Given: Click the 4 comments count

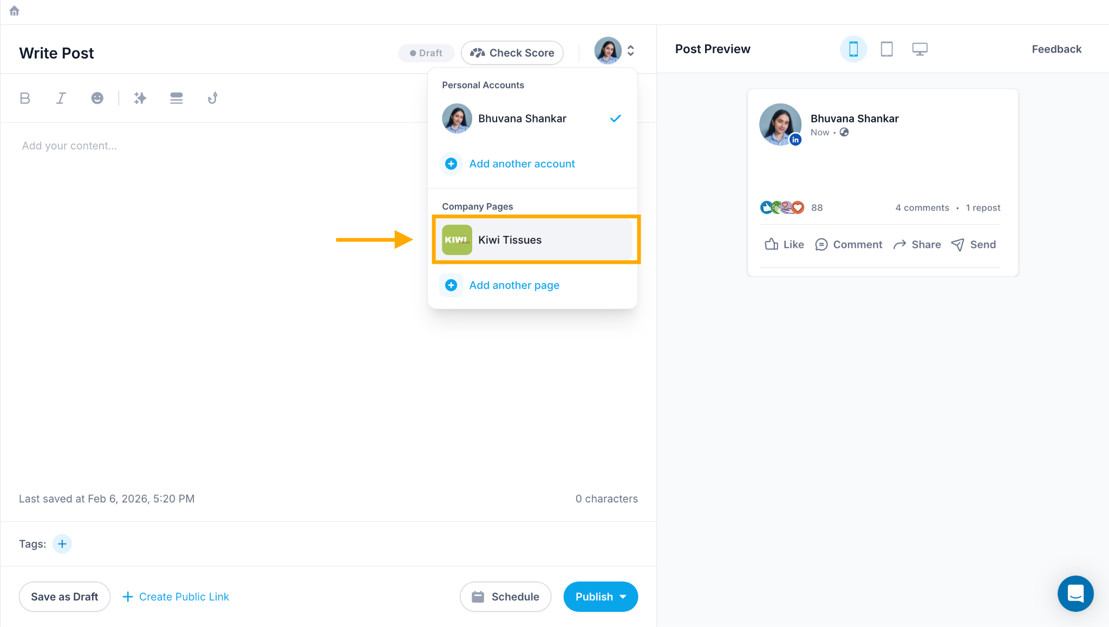Looking at the screenshot, I should [x=922, y=208].
